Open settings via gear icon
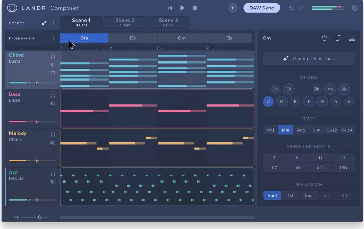The height and width of the screenshot is (229, 364). (x=355, y=8)
